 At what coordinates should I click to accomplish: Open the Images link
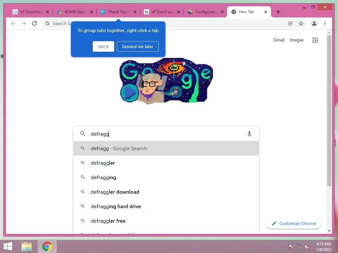pos(296,40)
